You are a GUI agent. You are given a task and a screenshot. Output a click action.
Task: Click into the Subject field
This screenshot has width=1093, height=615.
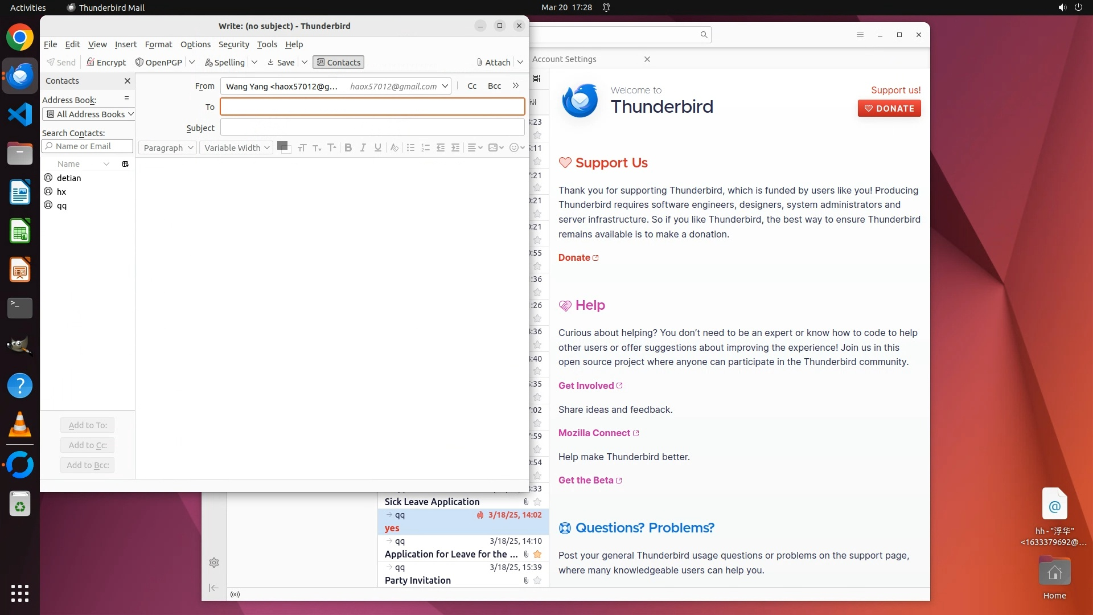[x=372, y=128]
